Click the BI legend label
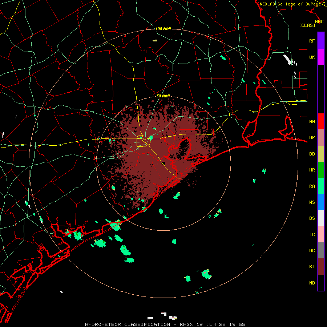Image resolution: width=327 pixels, height=327 pixels. coord(312,267)
